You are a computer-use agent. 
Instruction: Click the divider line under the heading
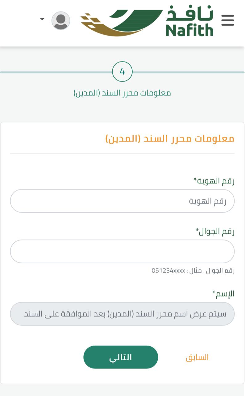122,153
